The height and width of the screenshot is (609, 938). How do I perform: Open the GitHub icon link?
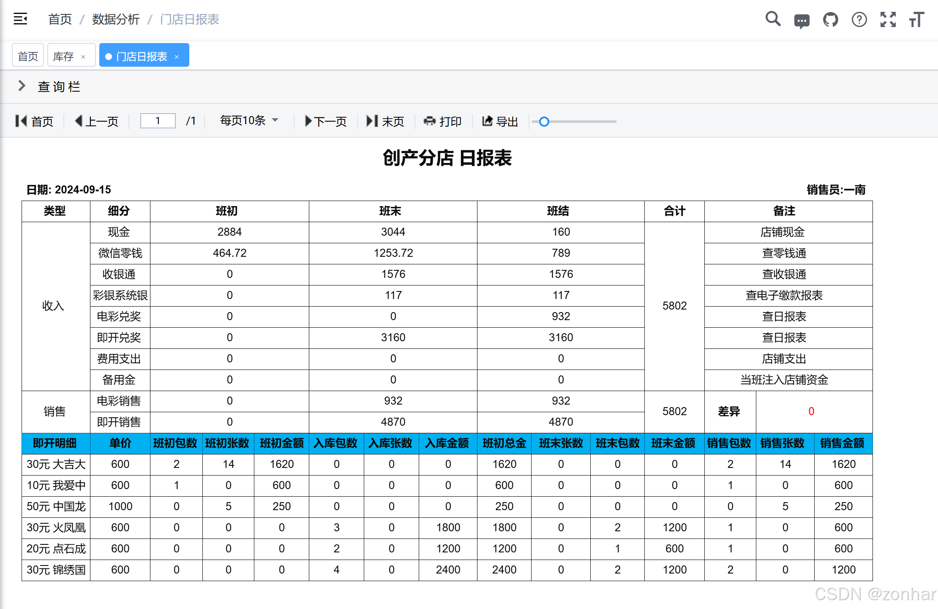pos(830,20)
